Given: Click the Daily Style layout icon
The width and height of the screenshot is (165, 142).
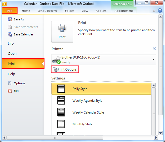Looking at the screenshot, I should [x=61, y=89].
